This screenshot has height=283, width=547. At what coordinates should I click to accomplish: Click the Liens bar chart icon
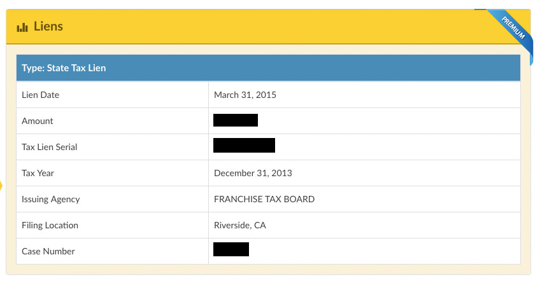[22, 27]
